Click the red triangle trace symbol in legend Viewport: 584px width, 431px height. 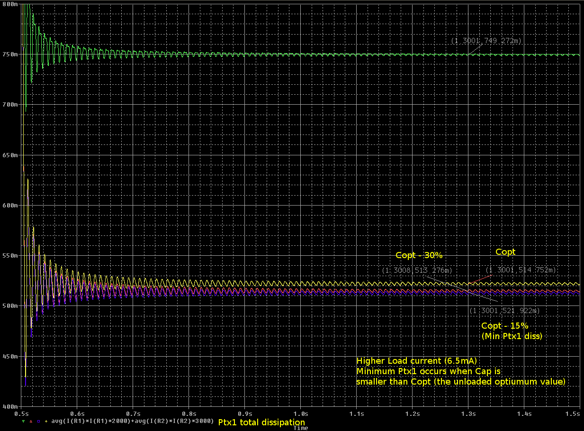(31, 421)
